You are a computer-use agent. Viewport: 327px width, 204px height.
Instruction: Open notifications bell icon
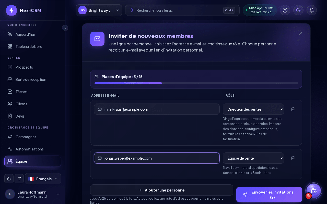pos(312,10)
